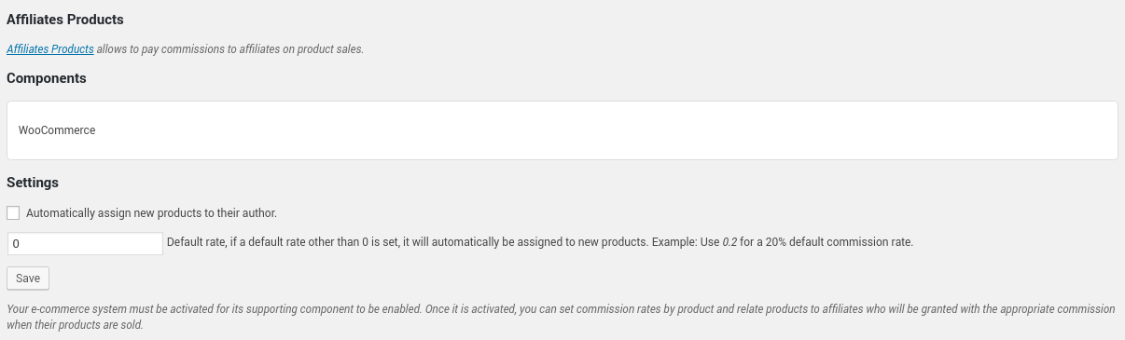Click the 'Default rate' words beside input
This screenshot has height=340, width=1125.
tap(197, 242)
